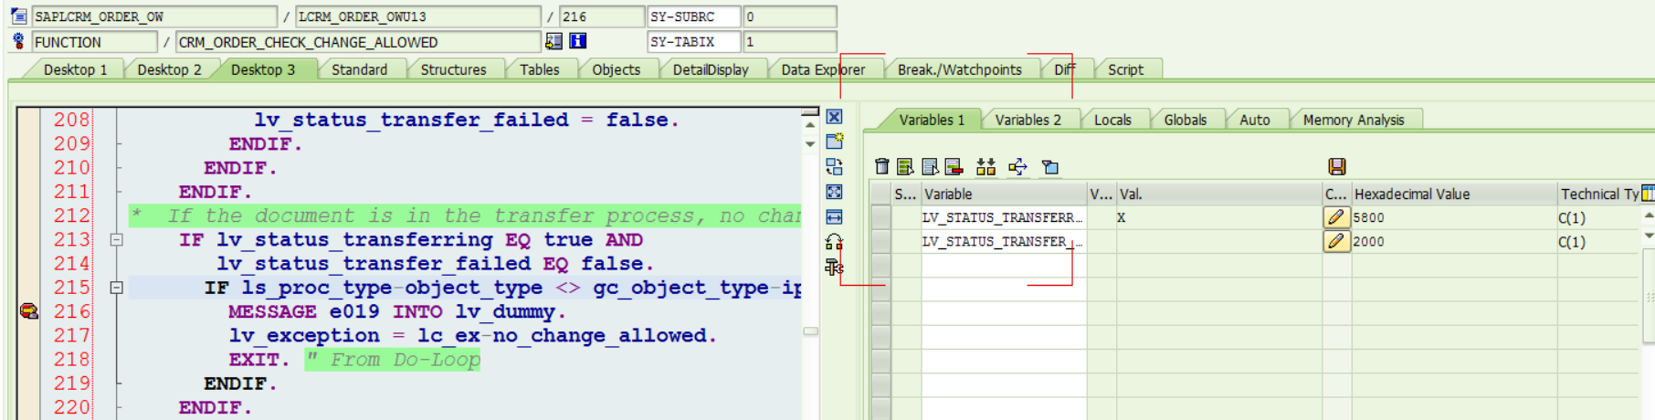Click the blue info icon beside function name
The width and height of the screenshot is (1655, 420).
coord(577,41)
